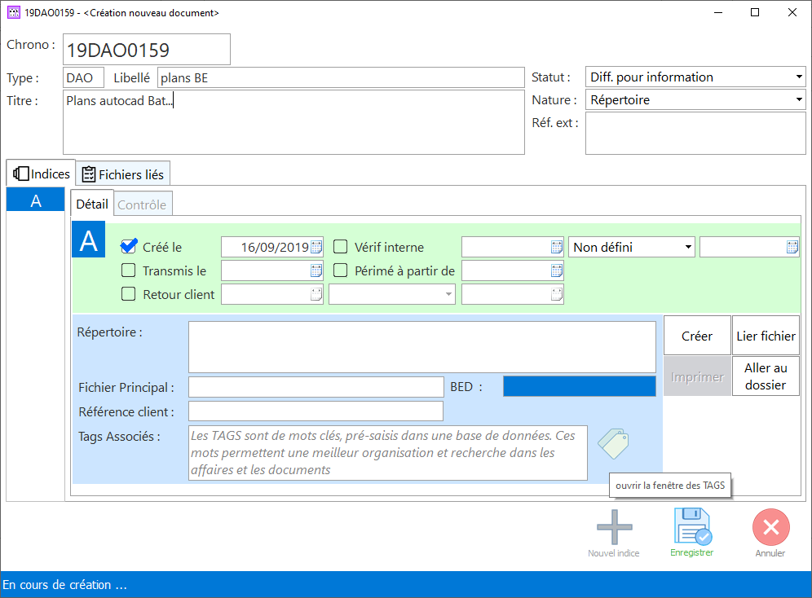The height and width of the screenshot is (598, 812).
Task: Open the Statut dropdown
Action: (x=797, y=77)
